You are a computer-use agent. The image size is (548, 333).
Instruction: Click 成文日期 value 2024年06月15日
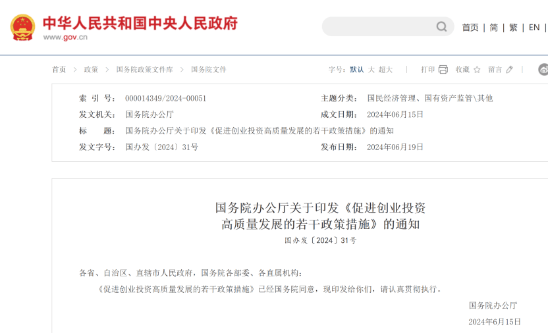(395, 115)
